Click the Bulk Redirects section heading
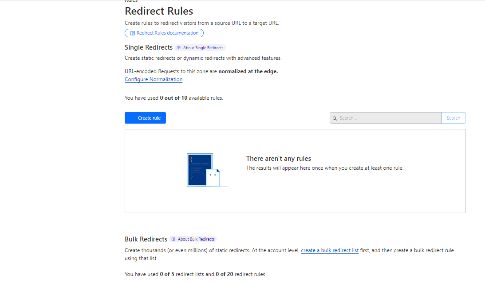Image resolution: width=485 pixels, height=284 pixels. coord(146,239)
